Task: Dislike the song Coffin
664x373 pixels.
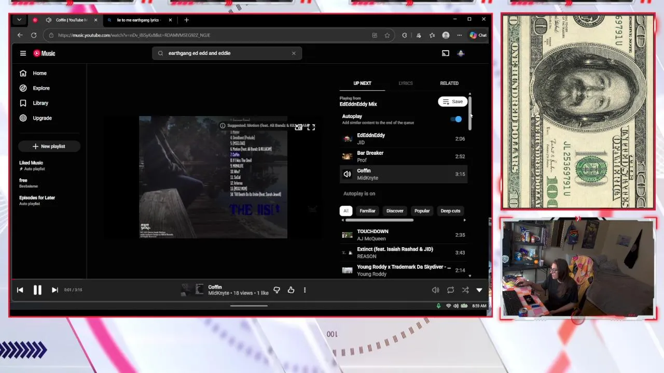Action: tap(276, 290)
